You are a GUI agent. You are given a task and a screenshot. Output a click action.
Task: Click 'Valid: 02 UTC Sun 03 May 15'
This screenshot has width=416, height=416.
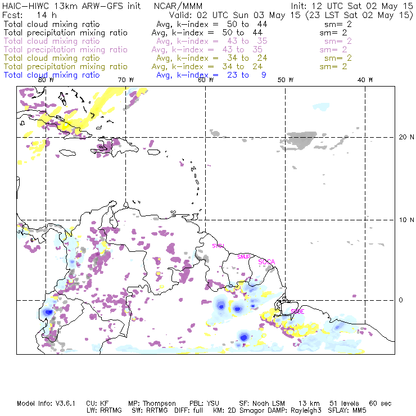click(235, 15)
